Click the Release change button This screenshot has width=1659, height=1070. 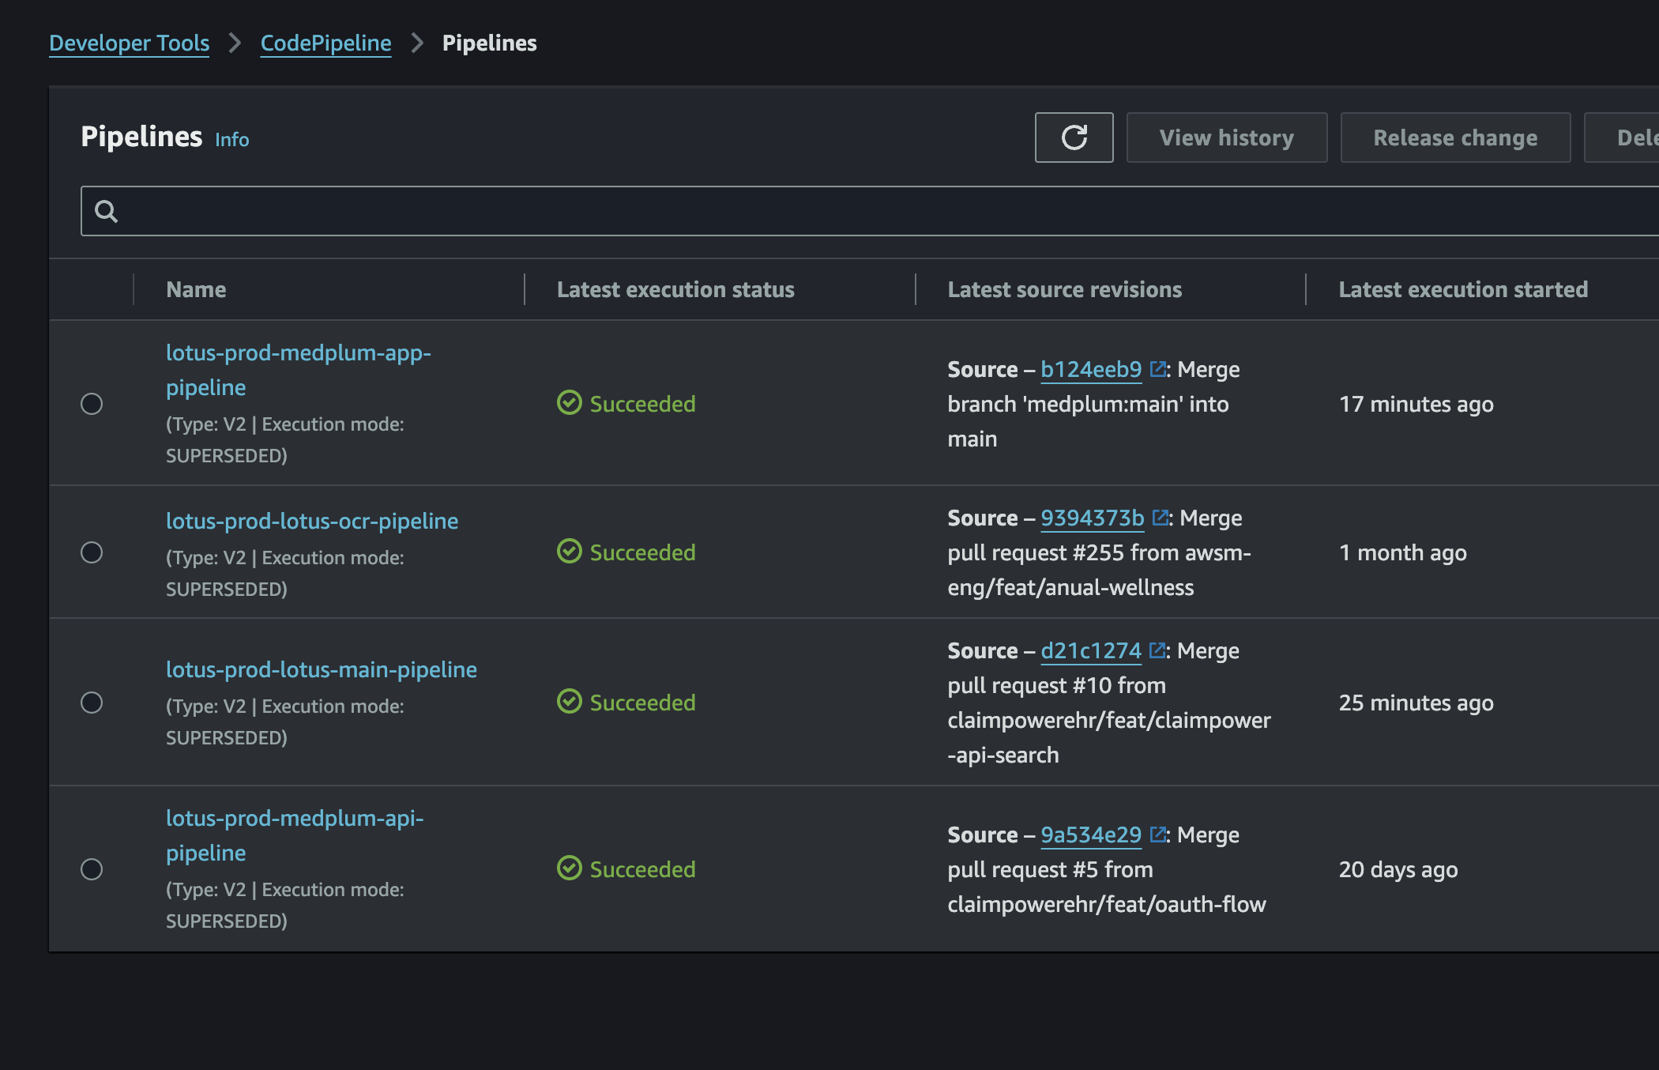(1455, 138)
